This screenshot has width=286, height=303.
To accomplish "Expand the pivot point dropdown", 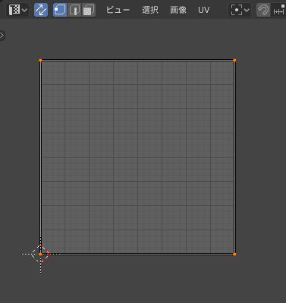I will tap(240, 10).
